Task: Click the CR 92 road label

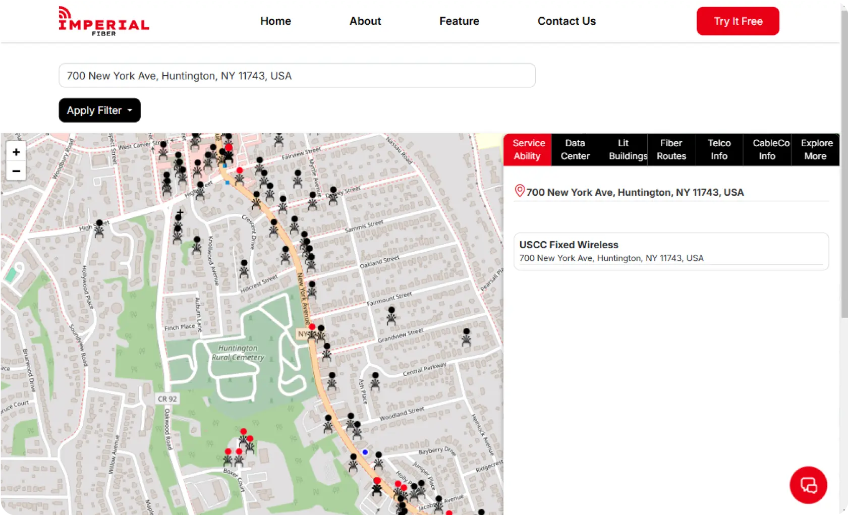Action: [x=167, y=399]
